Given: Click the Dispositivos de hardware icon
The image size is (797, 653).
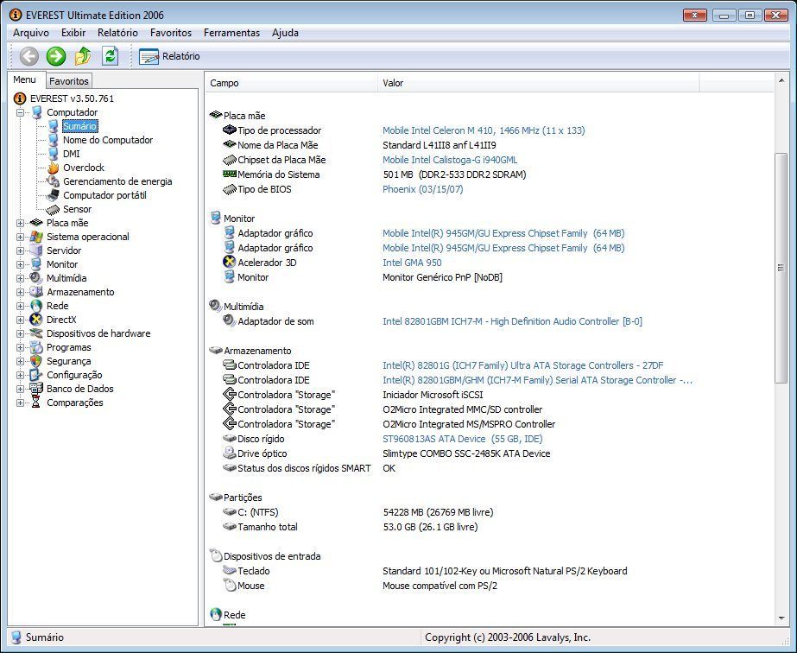Looking at the screenshot, I should (x=36, y=333).
